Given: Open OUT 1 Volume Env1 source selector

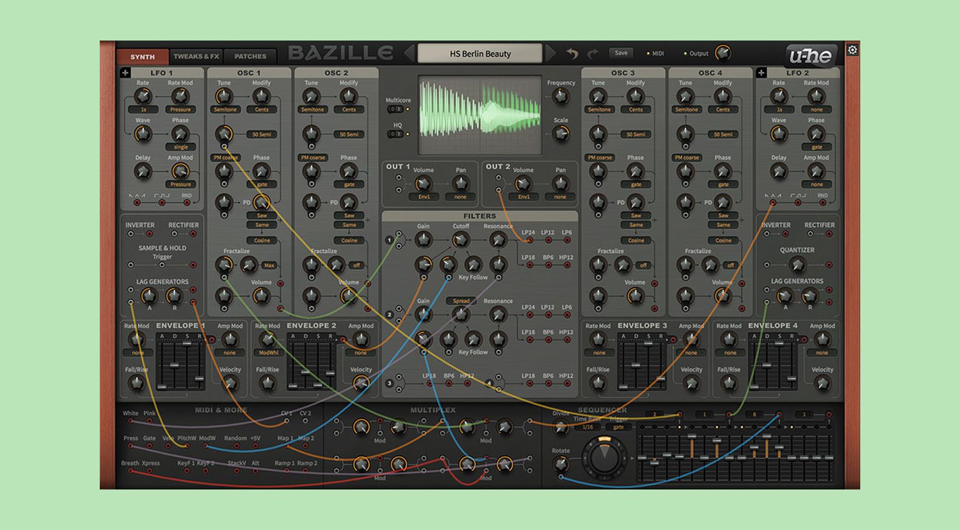Looking at the screenshot, I should tap(424, 197).
